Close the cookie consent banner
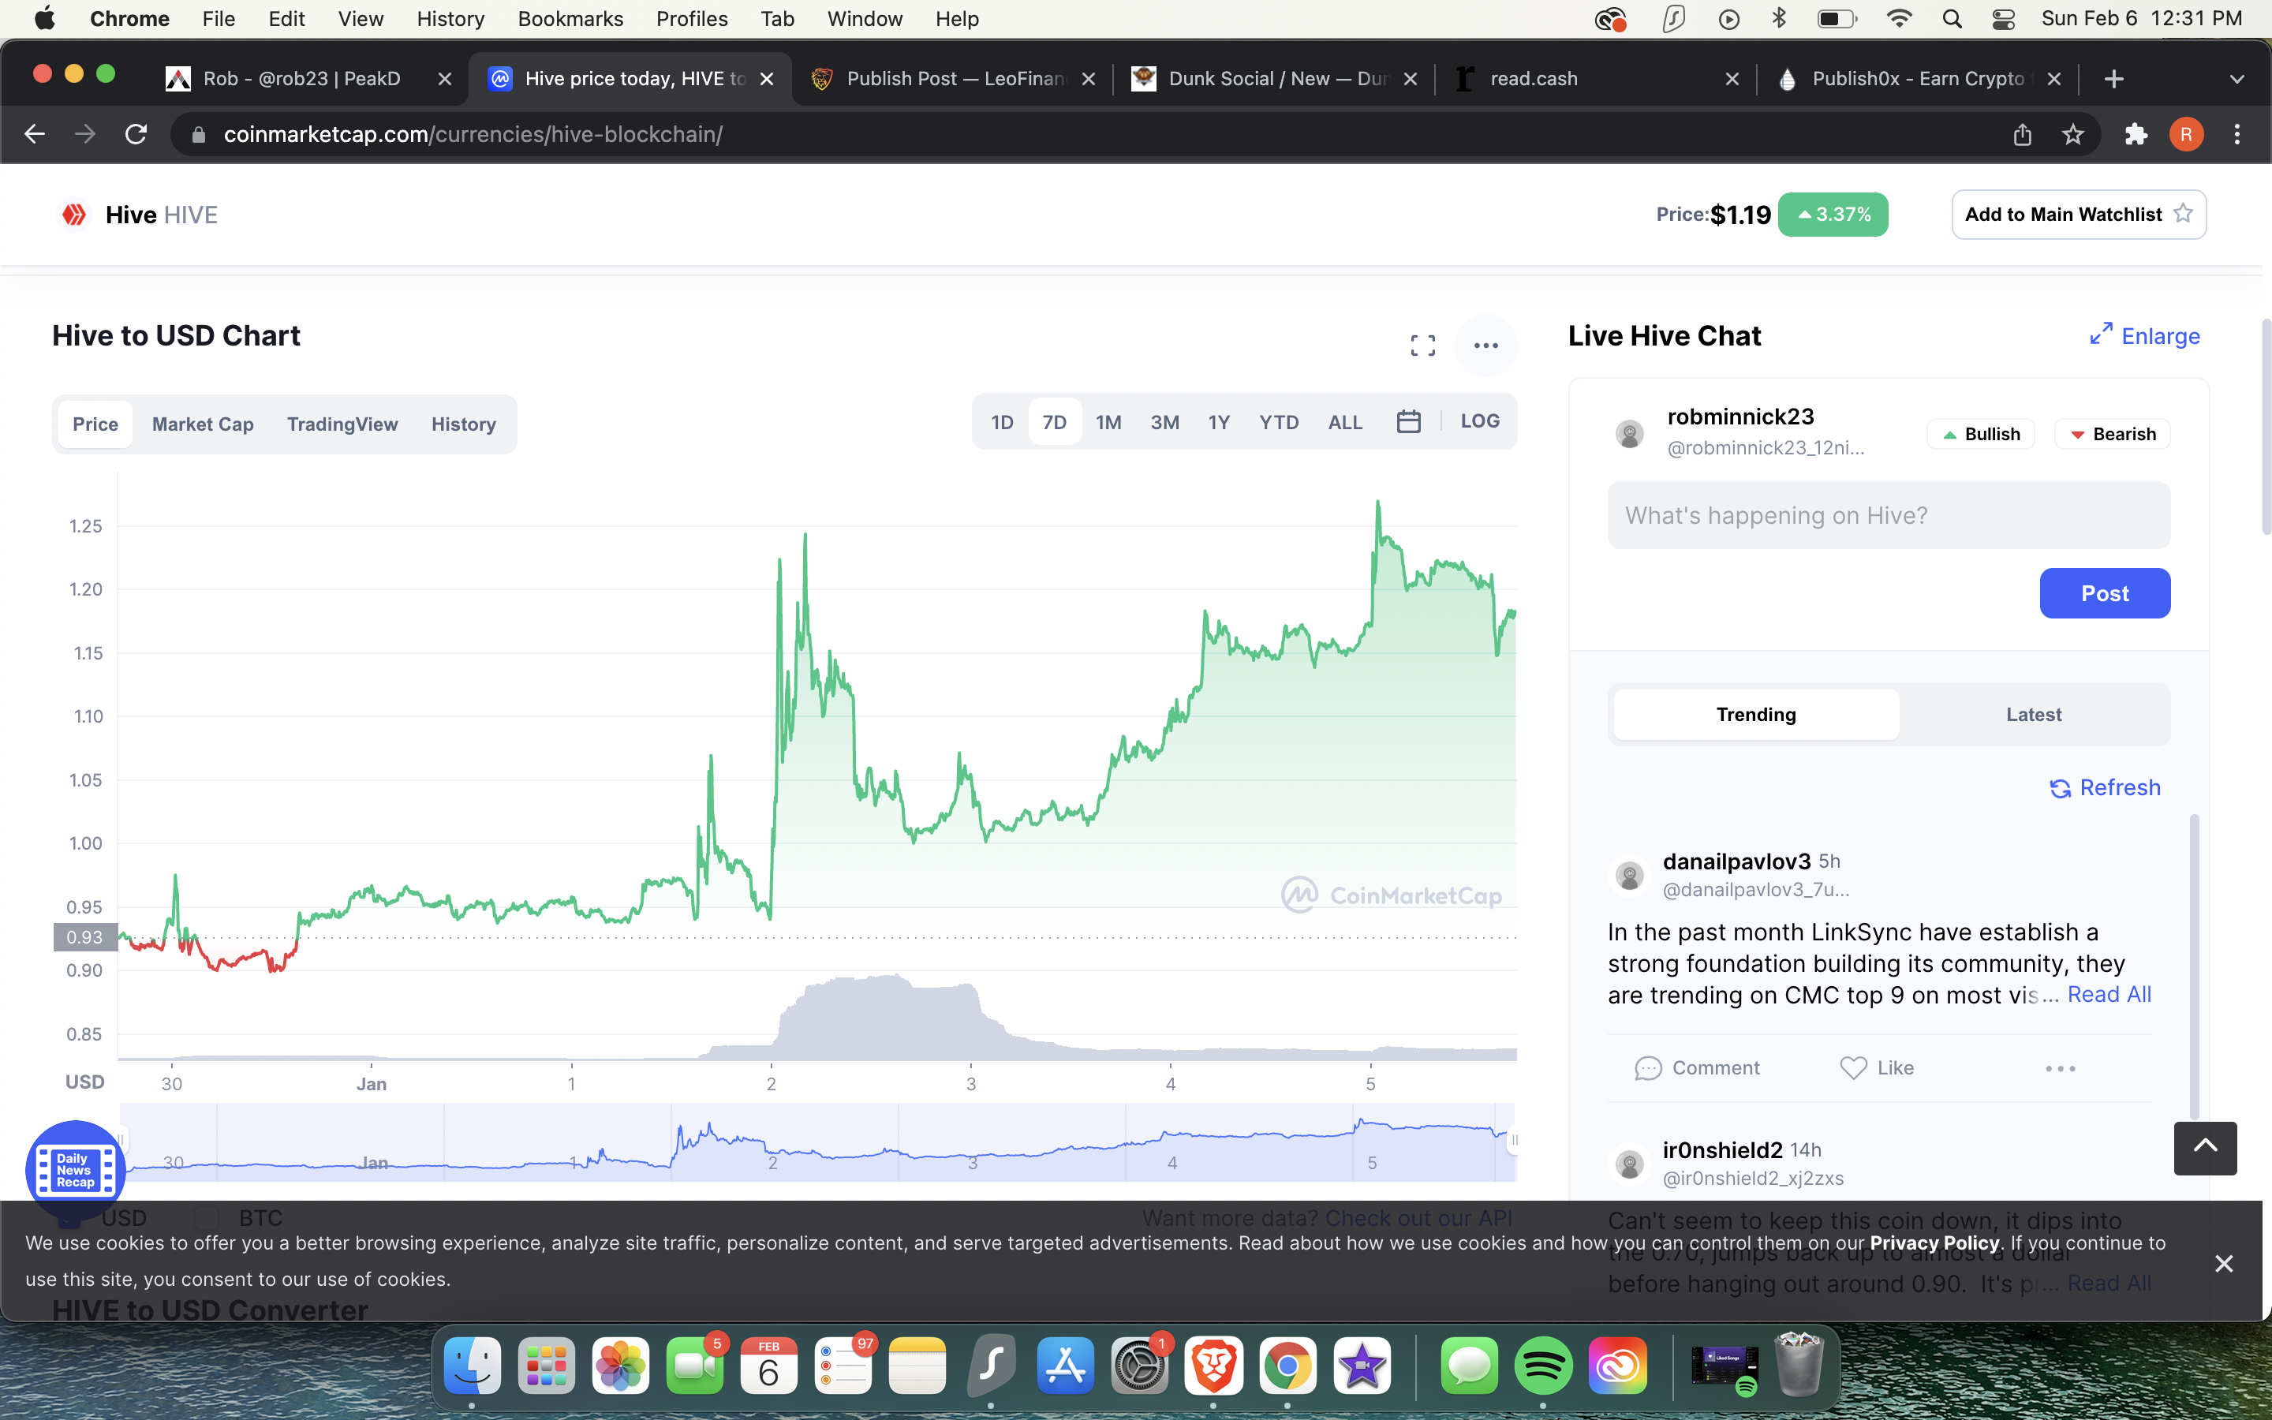Viewport: 2272px width, 1420px height. [2223, 1263]
